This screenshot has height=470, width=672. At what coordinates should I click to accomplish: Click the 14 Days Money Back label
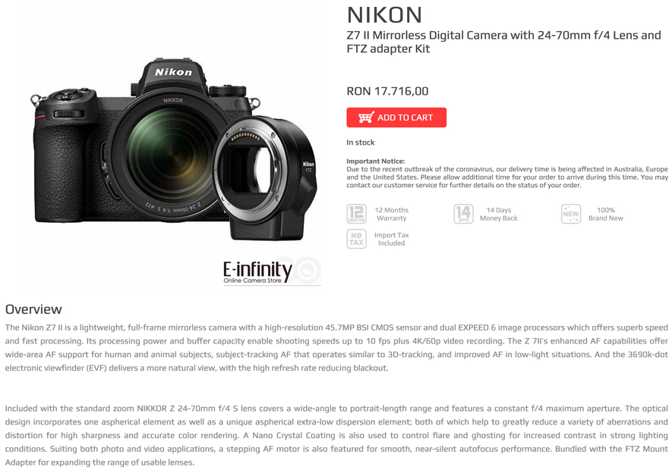(498, 214)
